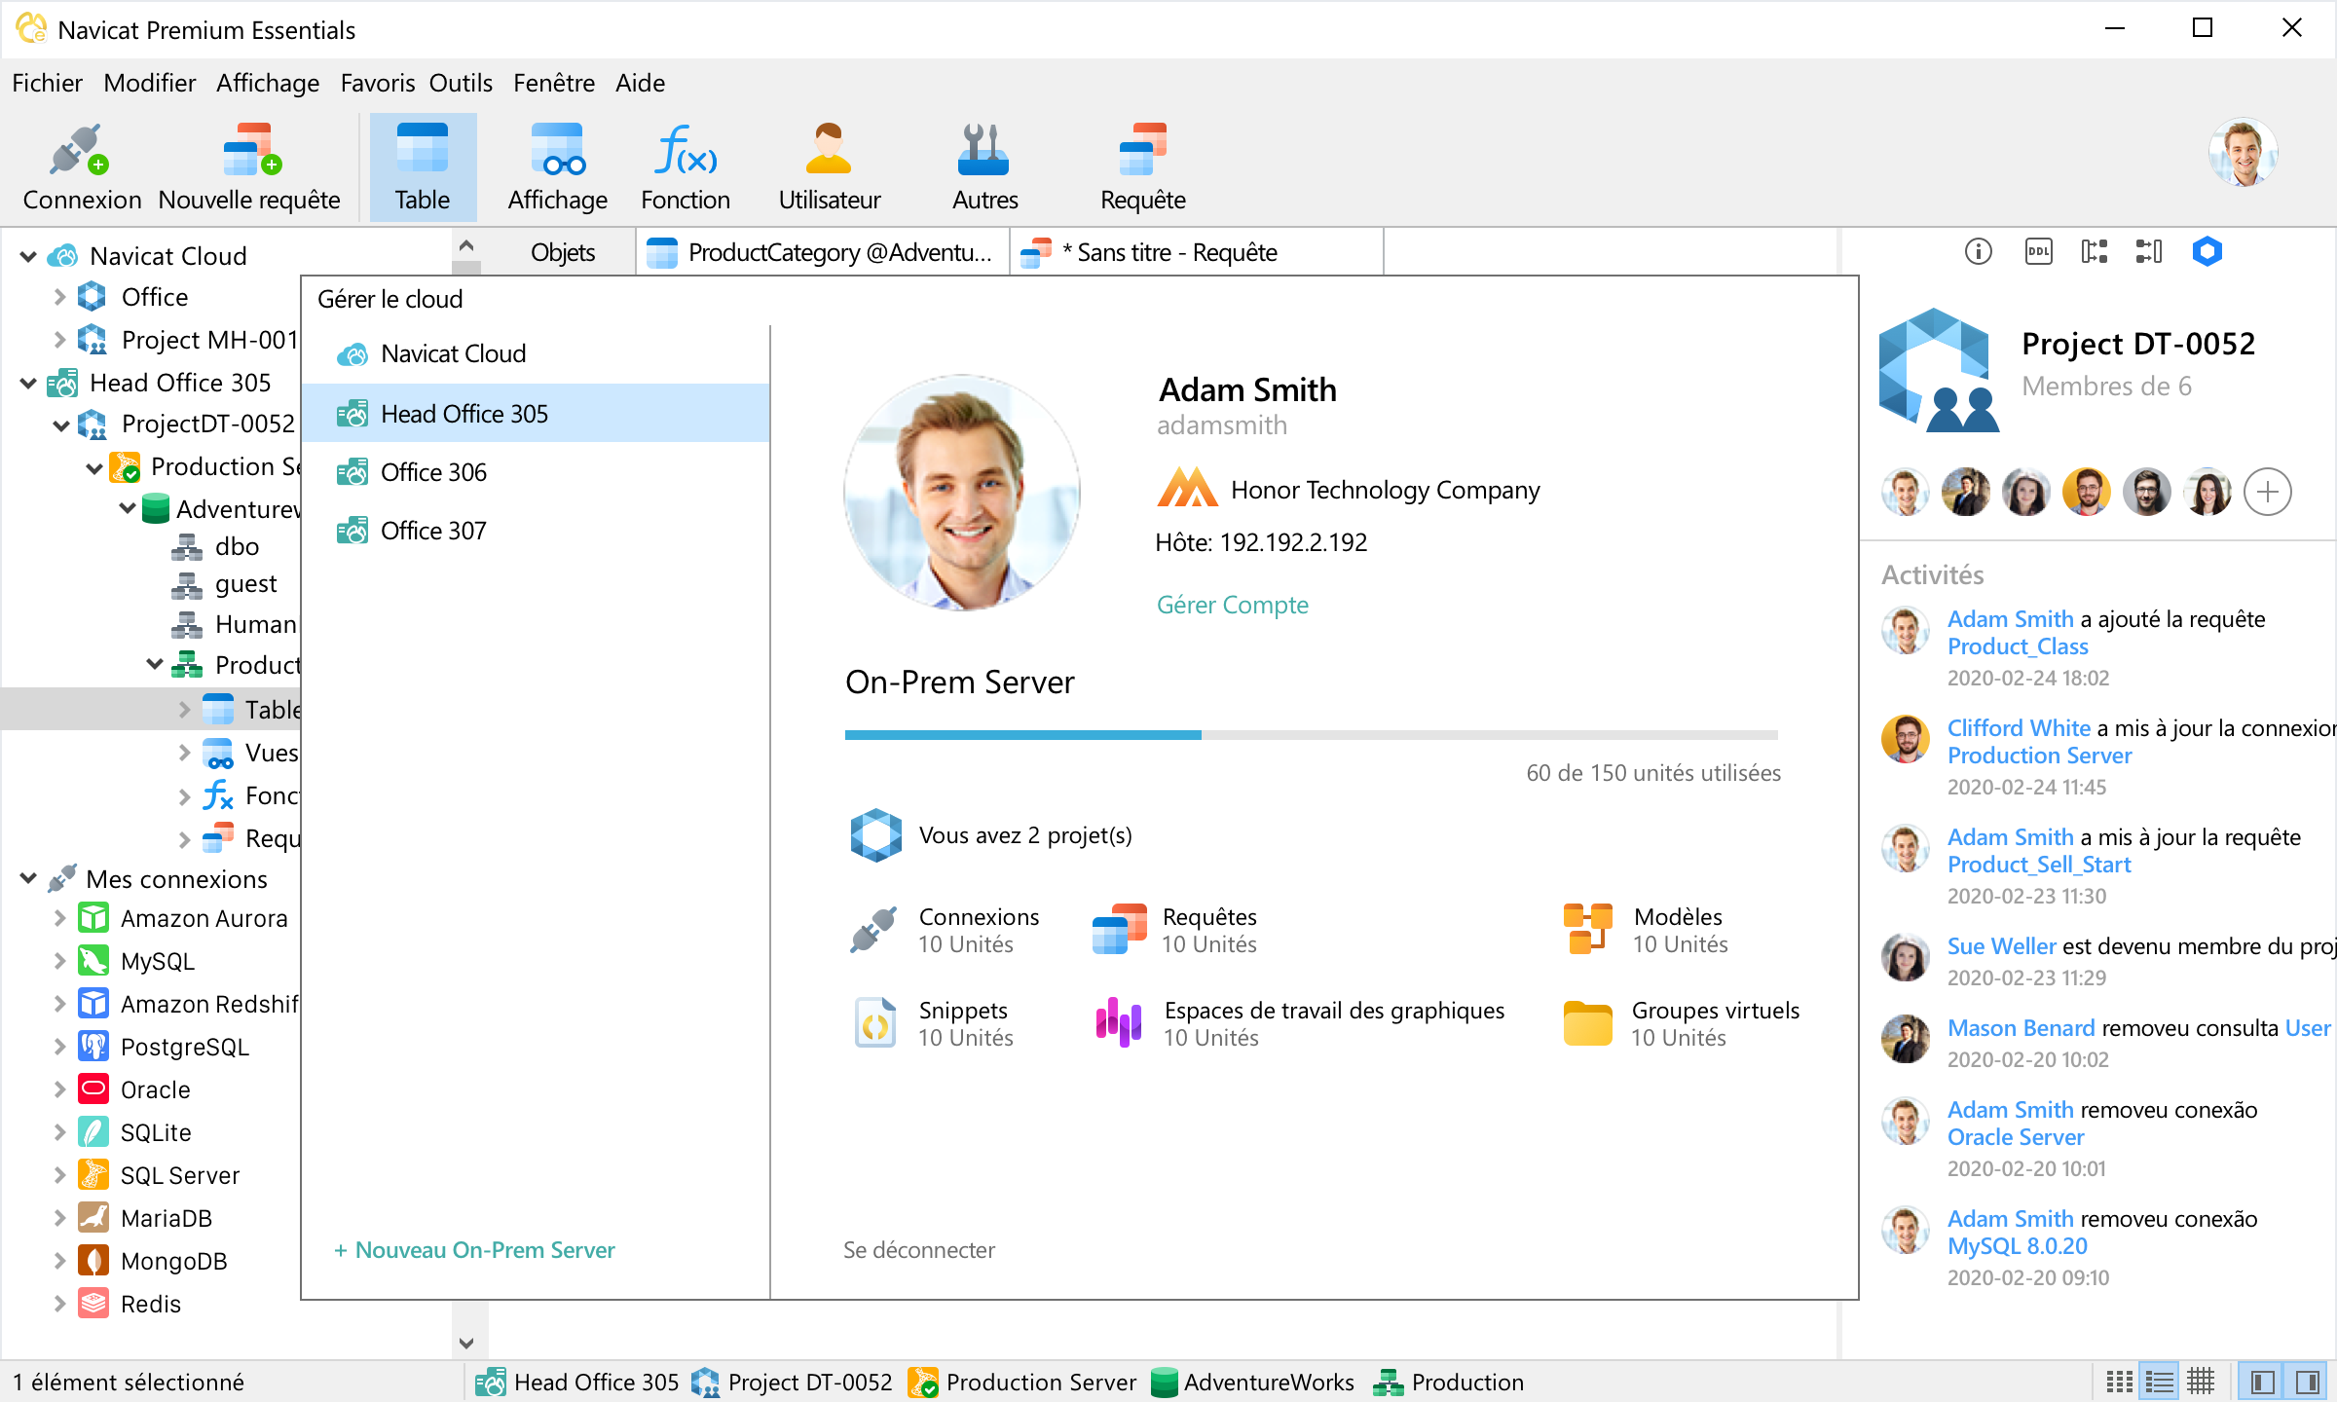
Task: Click the Gérer Compte link
Action: pyautogui.click(x=1232, y=606)
